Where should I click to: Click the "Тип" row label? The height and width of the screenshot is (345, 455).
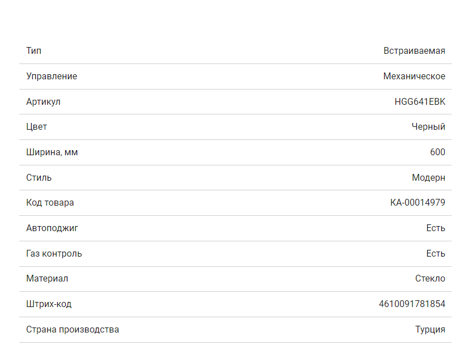(33, 51)
